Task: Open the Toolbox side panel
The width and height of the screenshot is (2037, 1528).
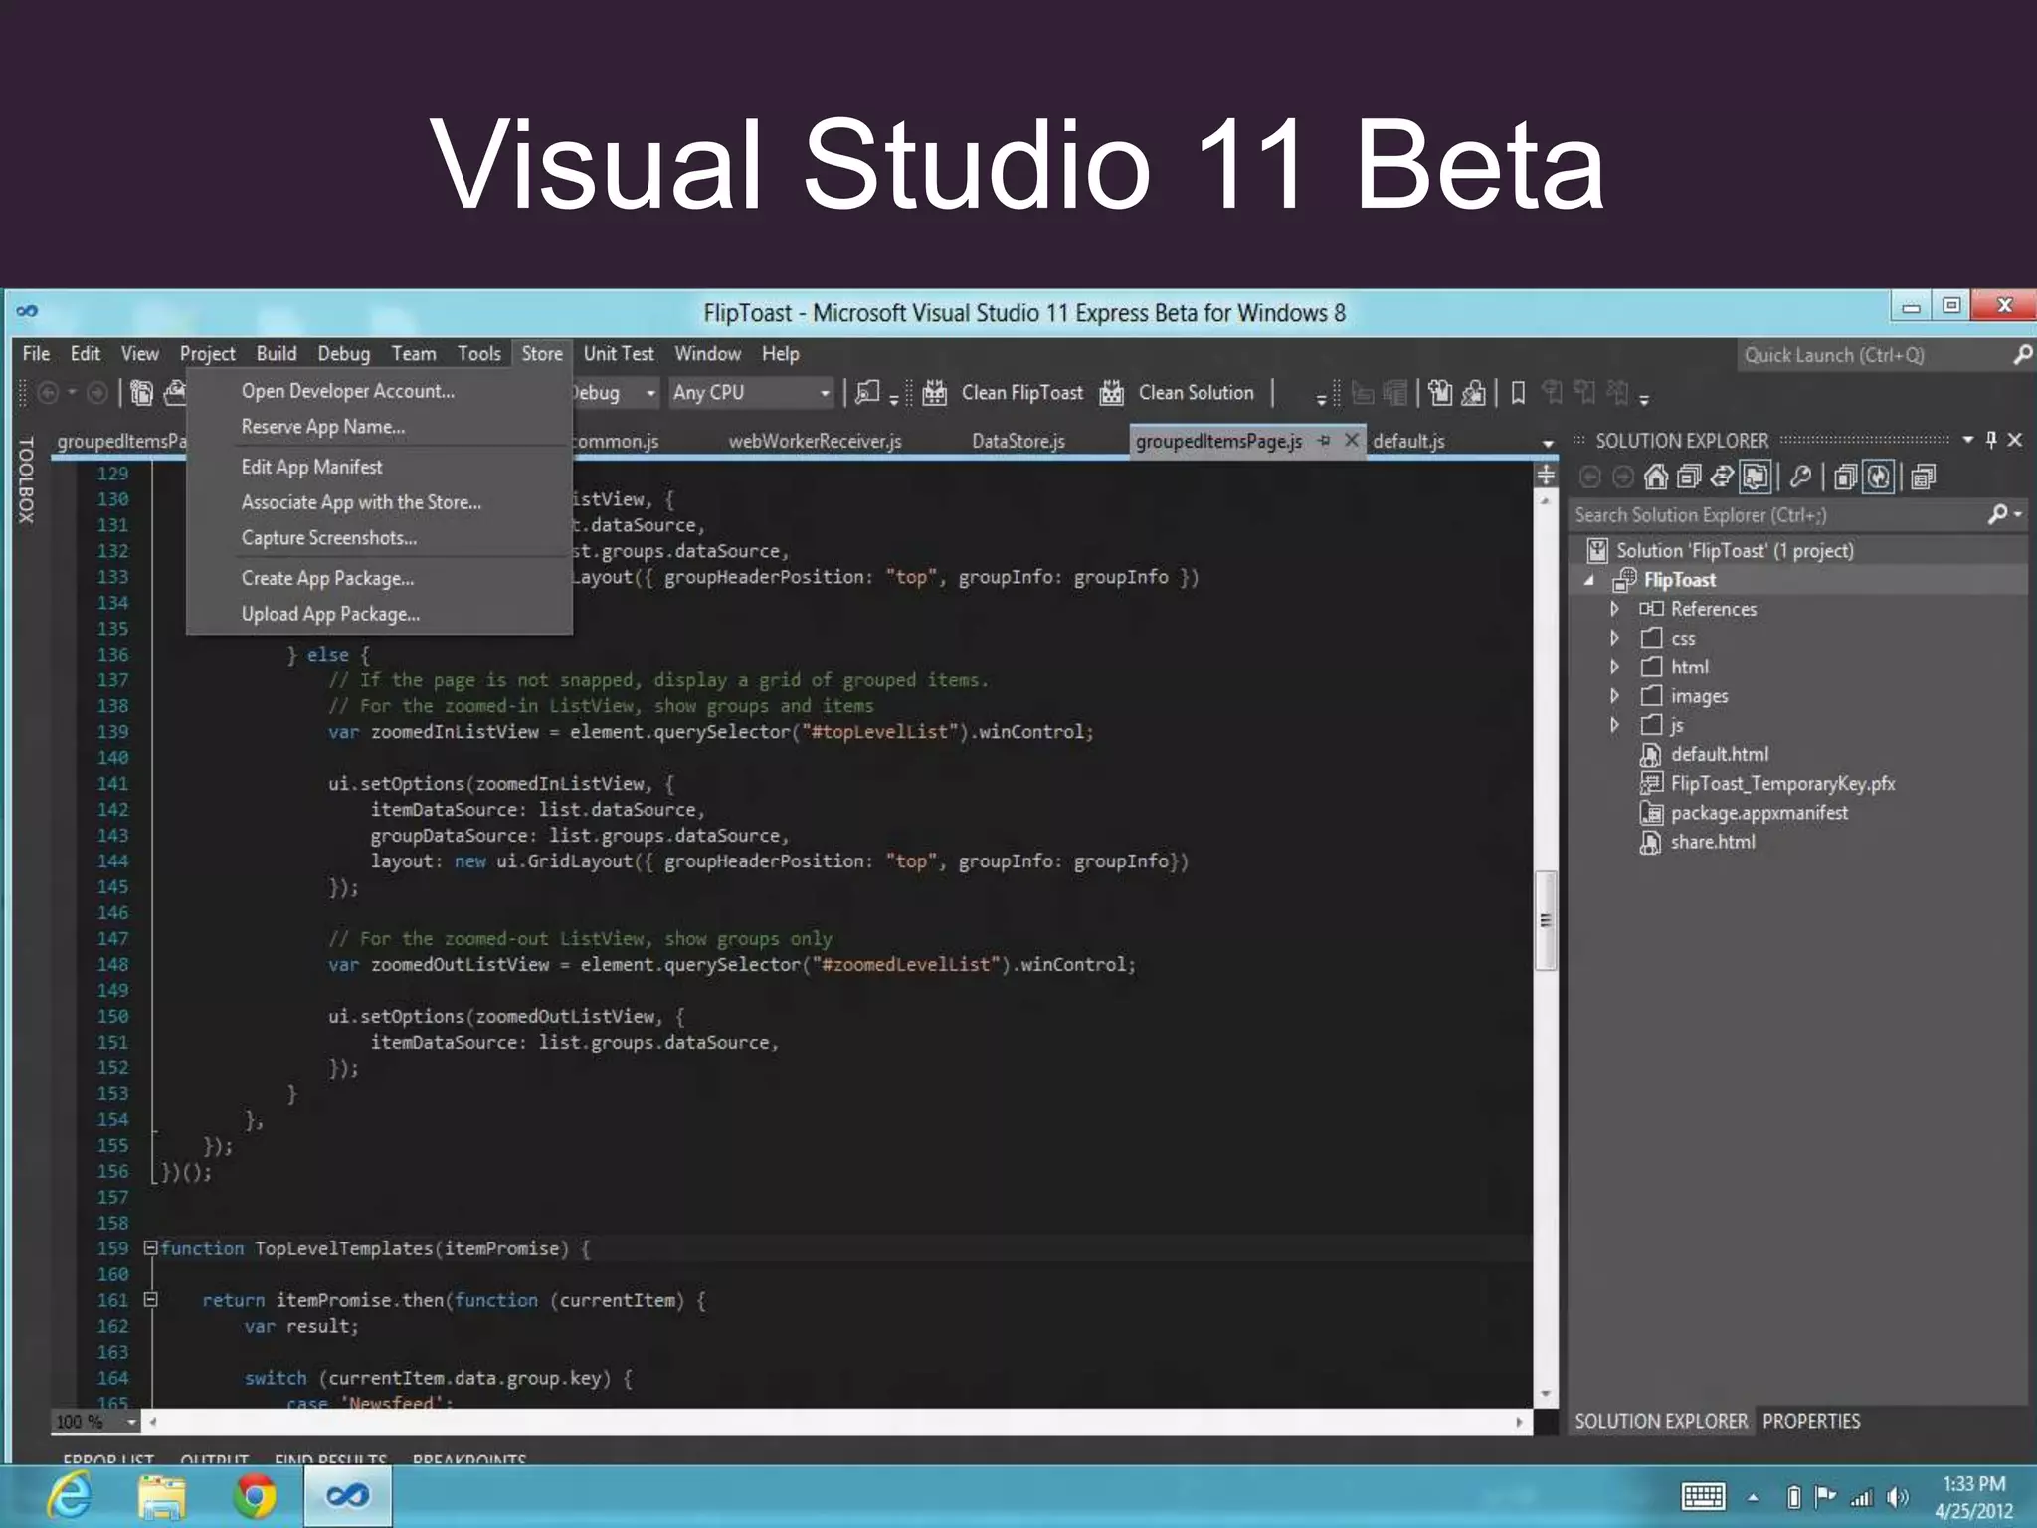Action: 27,478
